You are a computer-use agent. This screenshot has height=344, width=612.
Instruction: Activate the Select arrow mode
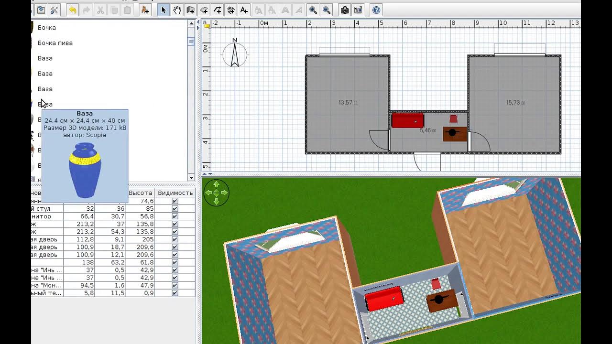[x=164, y=10]
